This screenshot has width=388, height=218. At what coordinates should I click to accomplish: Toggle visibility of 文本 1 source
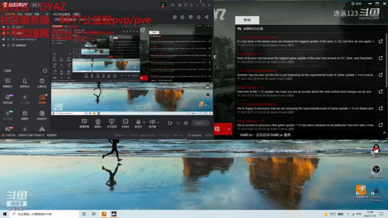point(3,27)
